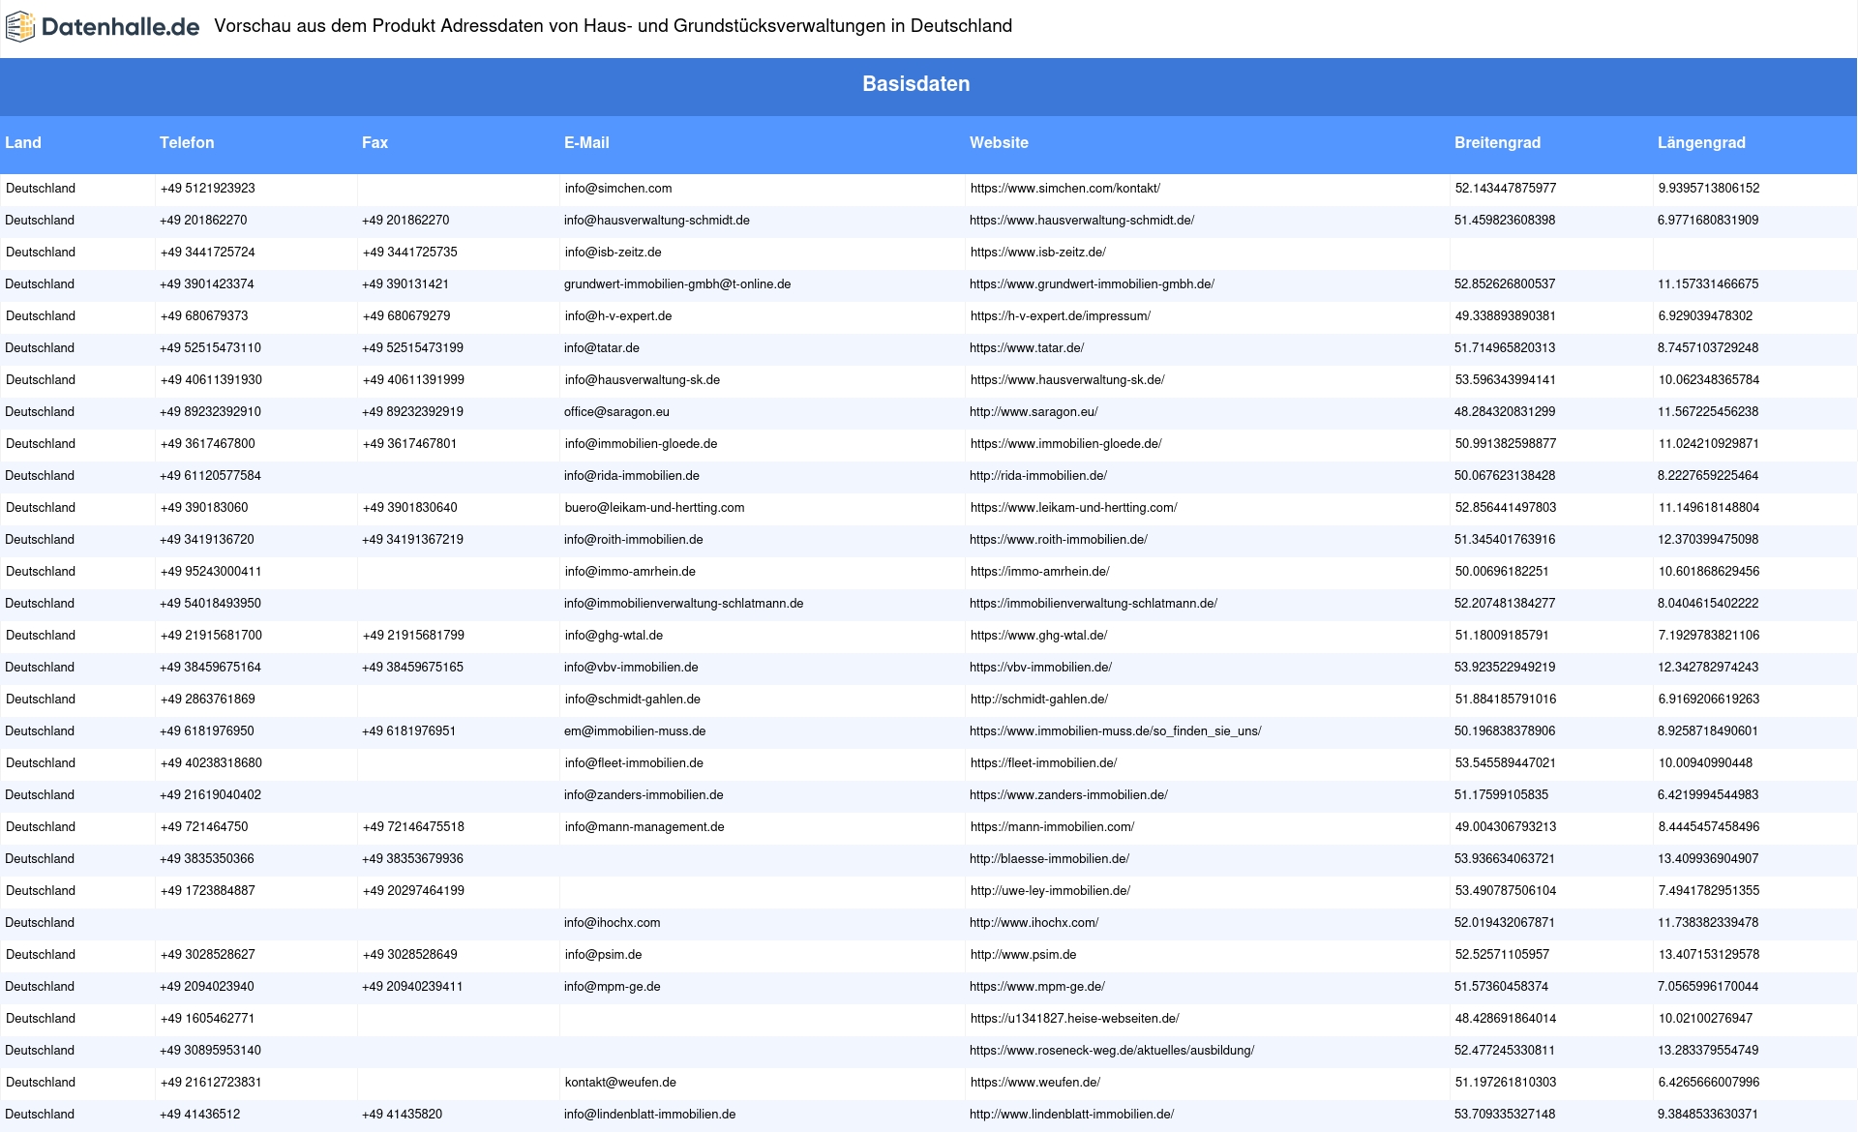Select phone number +49 1605462771

[208, 1019]
